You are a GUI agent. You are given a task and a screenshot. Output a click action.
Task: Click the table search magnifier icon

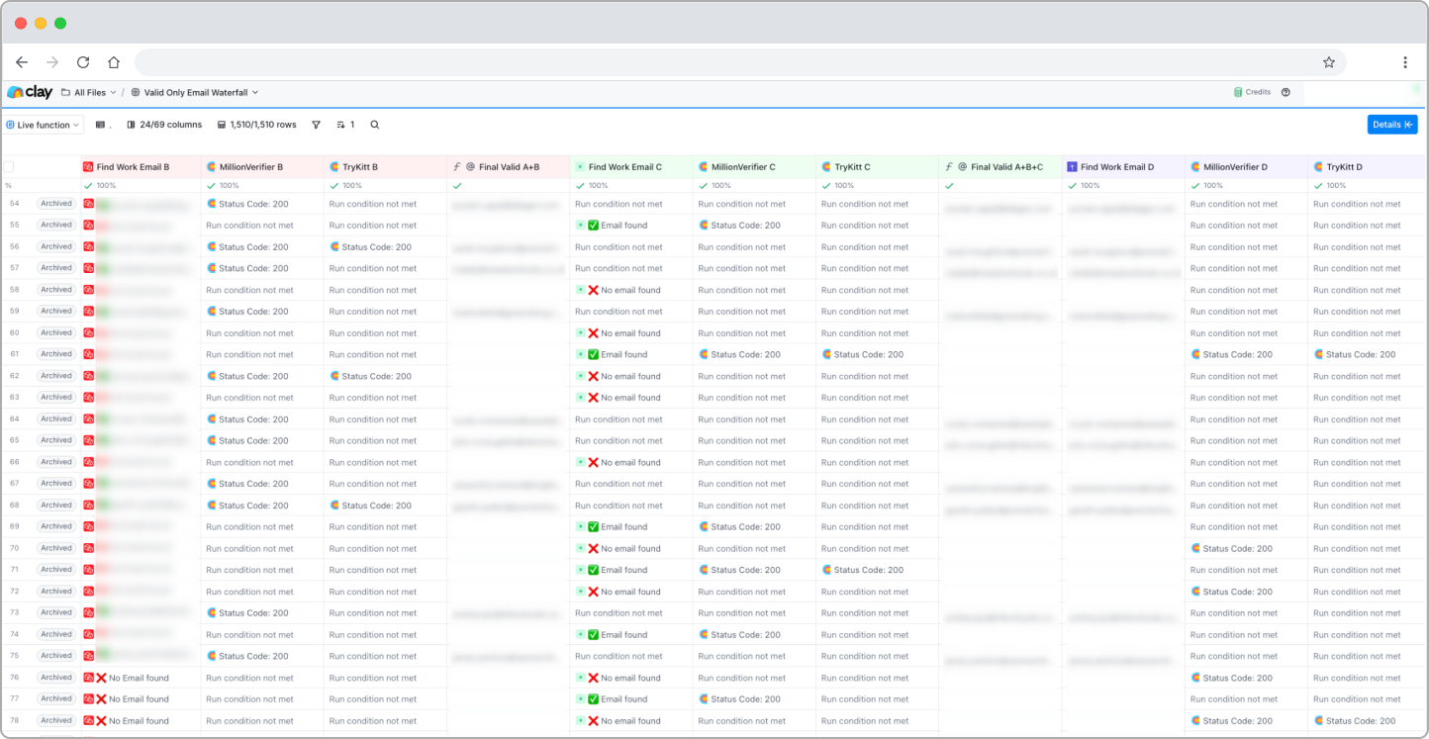point(375,125)
